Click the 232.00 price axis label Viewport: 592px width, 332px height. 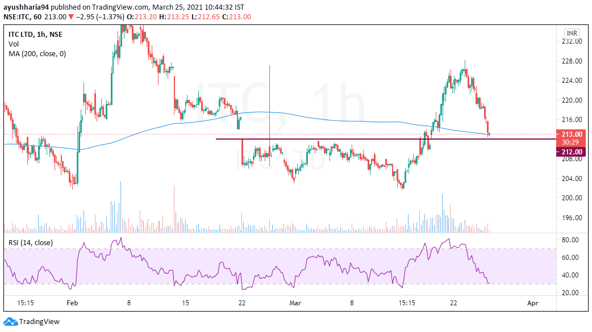coord(572,41)
